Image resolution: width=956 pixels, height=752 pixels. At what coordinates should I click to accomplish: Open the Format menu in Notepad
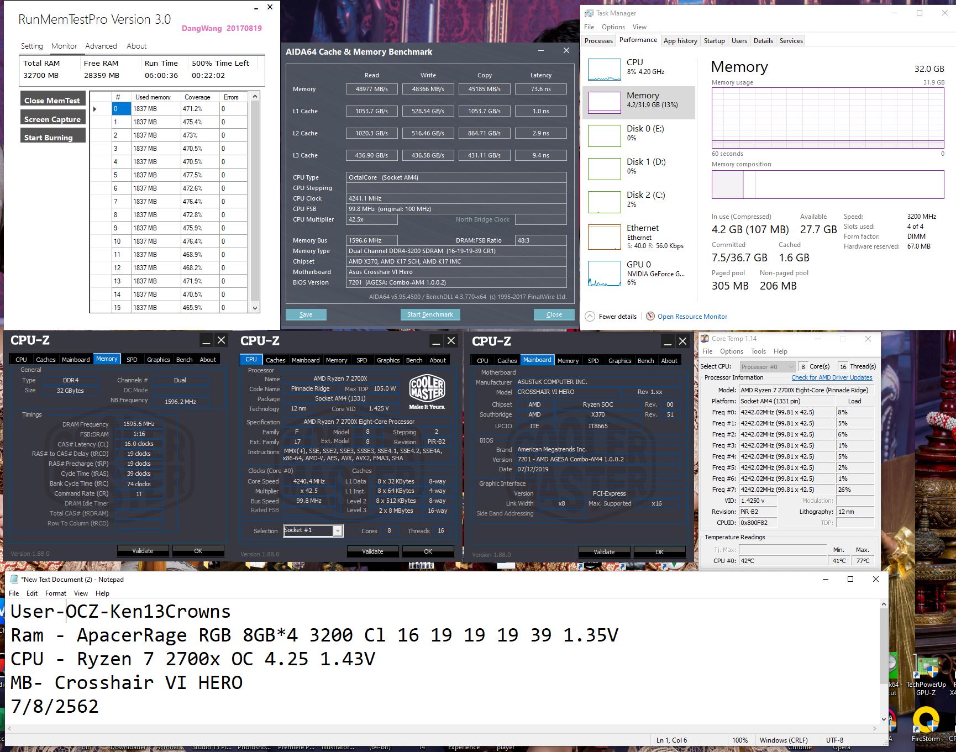click(56, 593)
